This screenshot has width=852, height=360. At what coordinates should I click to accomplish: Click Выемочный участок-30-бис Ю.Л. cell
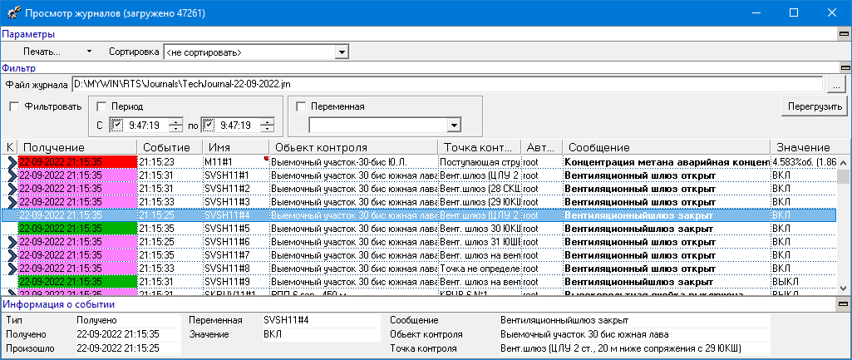click(354, 161)
